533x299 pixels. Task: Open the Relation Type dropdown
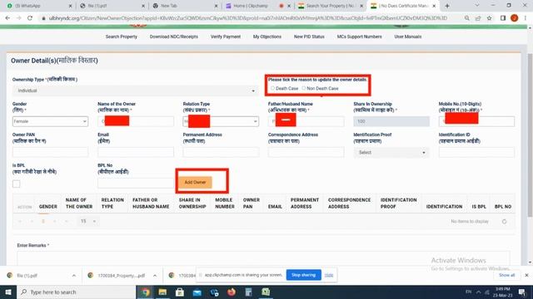tap(221, 121)
